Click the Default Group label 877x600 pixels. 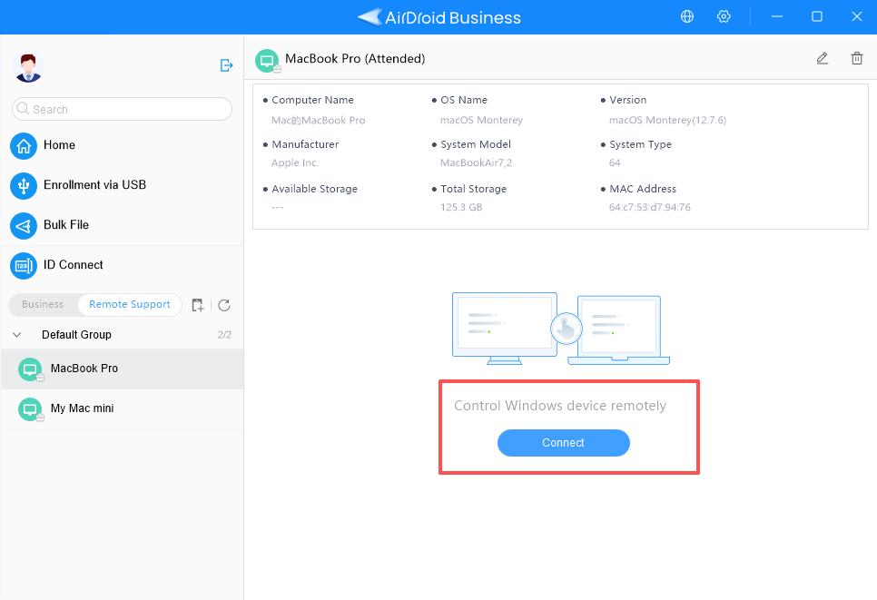pos(76,334)
